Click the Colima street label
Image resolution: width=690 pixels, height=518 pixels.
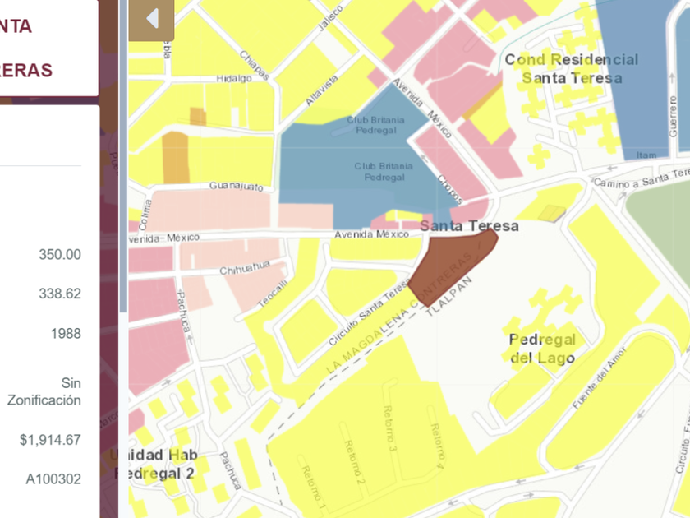[145, 215]
